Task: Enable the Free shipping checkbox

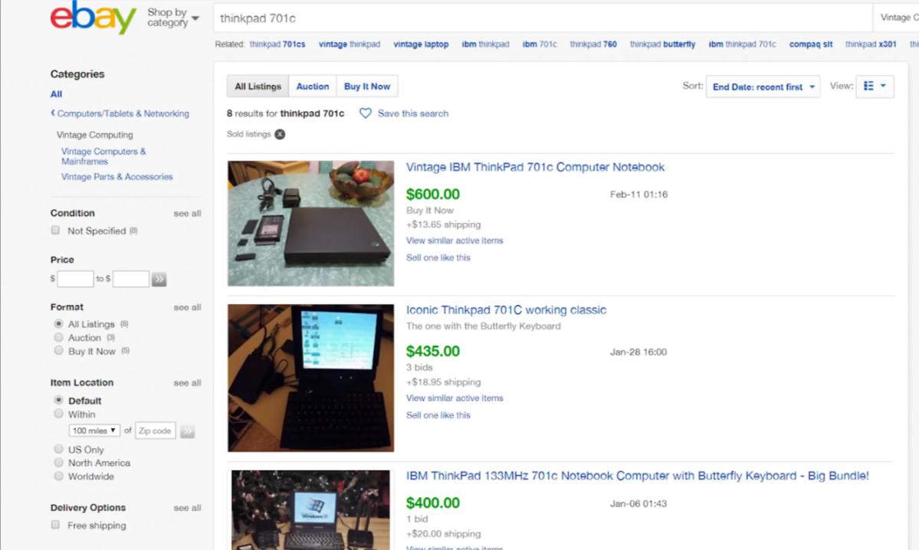Action: coord(56,525)
